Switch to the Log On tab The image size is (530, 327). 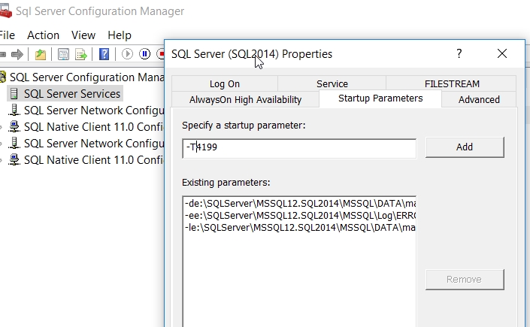click(225, 84)
